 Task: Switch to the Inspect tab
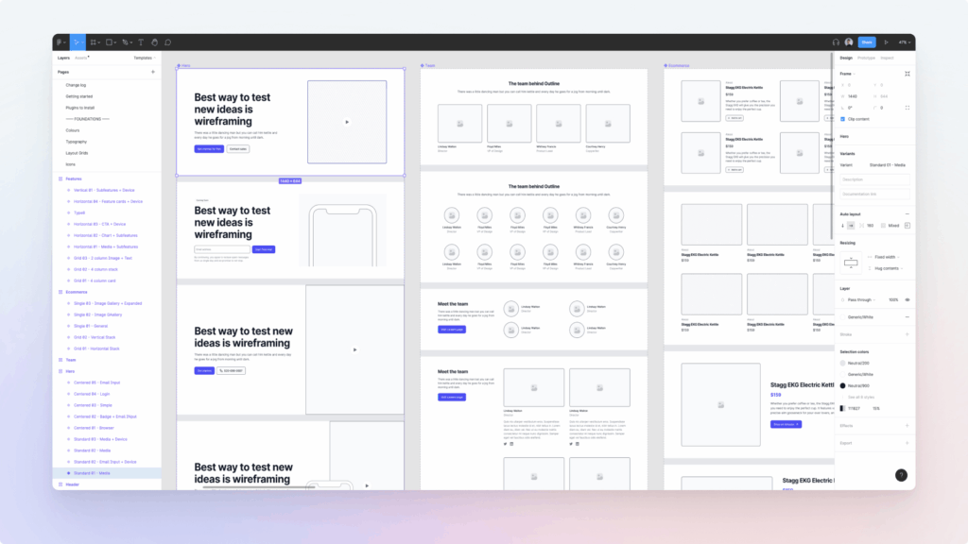pos(887,58)
